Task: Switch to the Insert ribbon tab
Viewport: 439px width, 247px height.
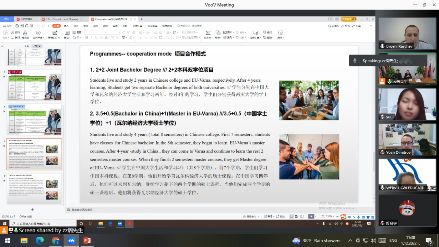Action: pyautogui.click(x=66, y=26)
